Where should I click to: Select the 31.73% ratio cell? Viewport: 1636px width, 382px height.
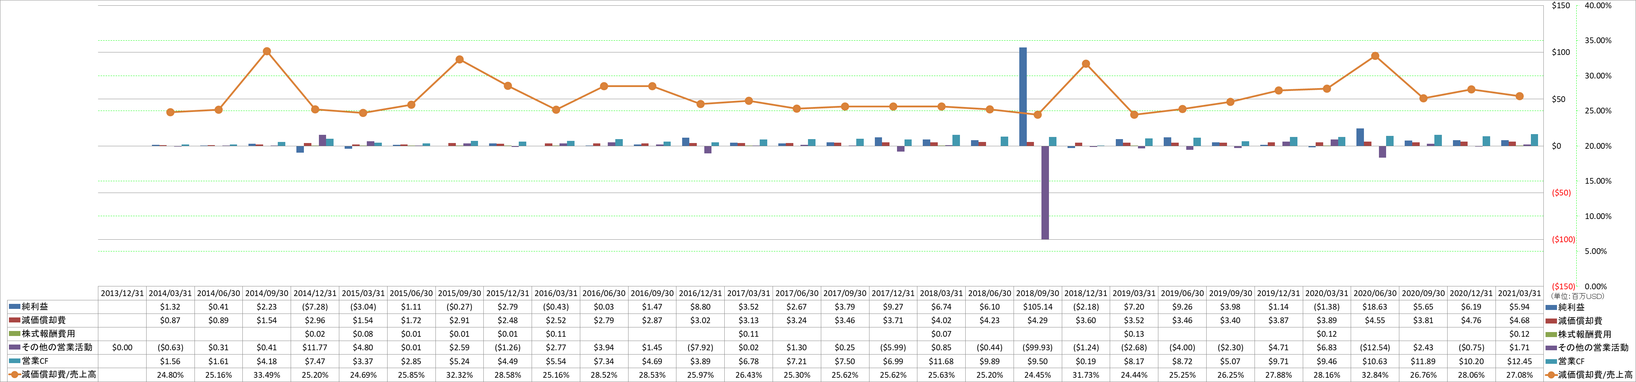click(x=1085, y=375)
